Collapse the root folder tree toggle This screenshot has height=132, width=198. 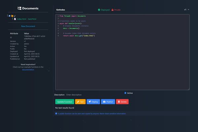pyautogui.click(x=10, y=16)
